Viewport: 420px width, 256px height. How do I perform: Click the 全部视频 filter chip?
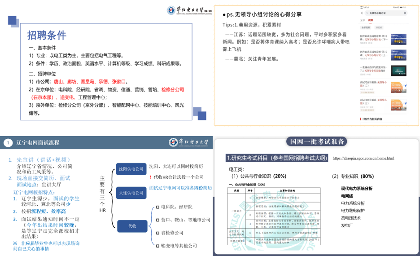coord(366,27)
